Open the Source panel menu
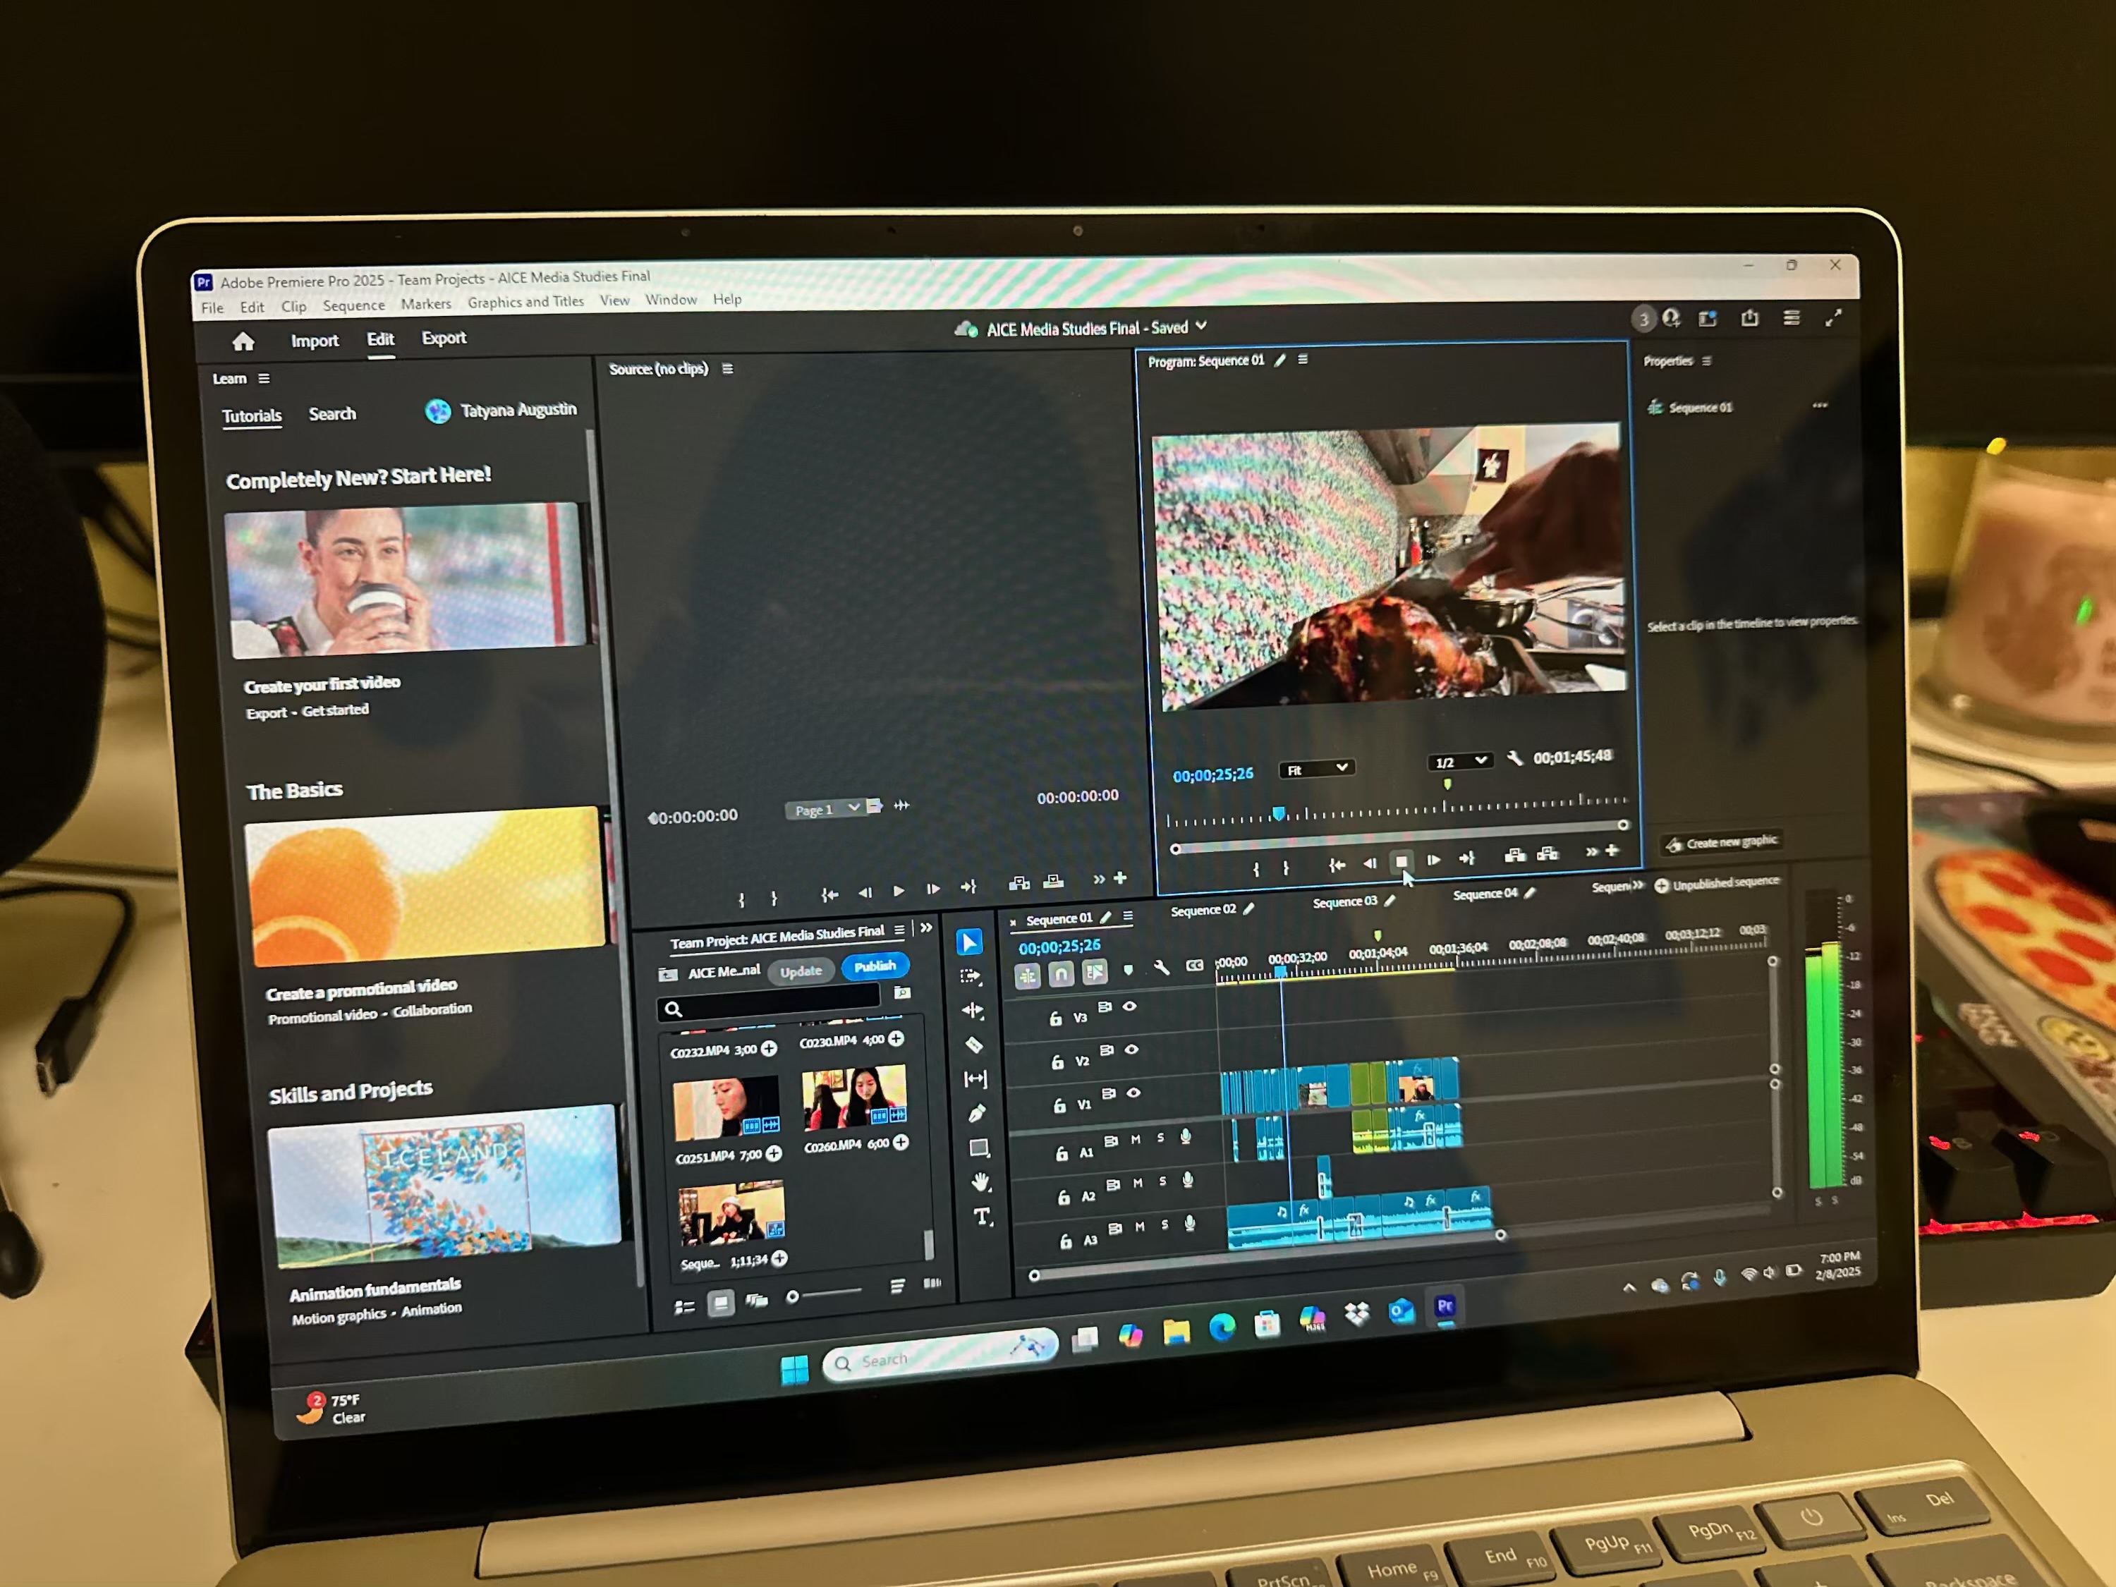 click(x=727, y=368)
